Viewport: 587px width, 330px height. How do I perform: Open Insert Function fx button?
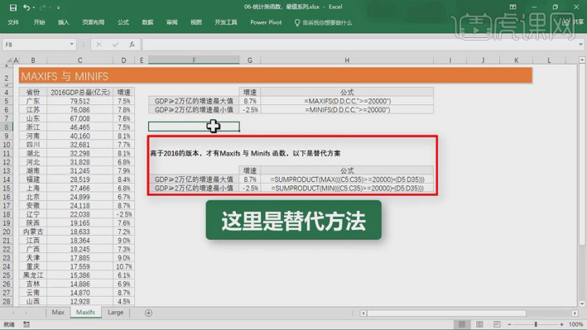132,45
